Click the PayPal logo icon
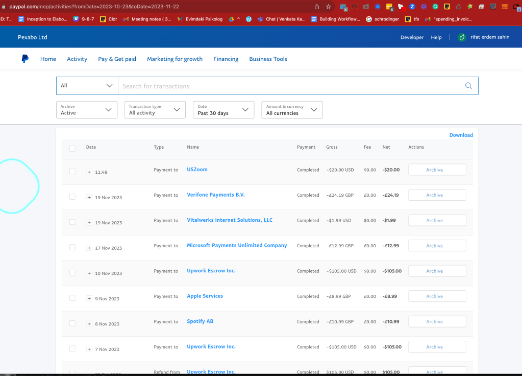Screen dimensions: 522x376 pos(25,59)
